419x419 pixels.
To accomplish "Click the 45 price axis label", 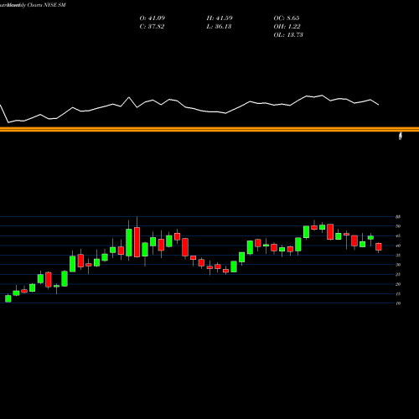I will [x=398, y=236].
